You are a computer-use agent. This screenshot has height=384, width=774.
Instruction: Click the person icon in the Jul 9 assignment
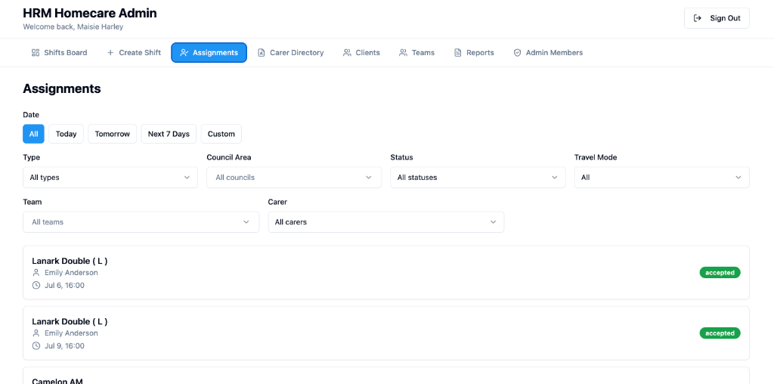[x=36, y=333]
